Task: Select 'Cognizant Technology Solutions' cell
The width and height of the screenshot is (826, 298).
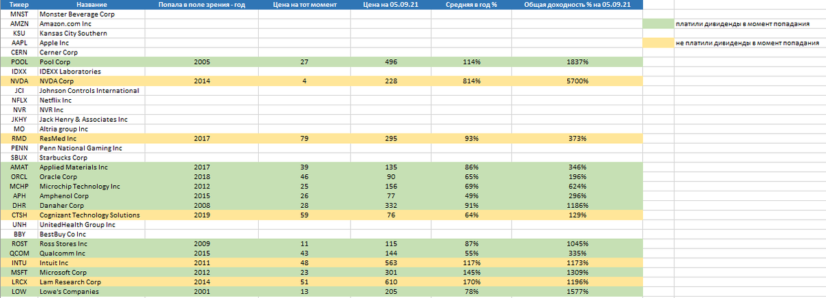Action: pyautogui.click(x=92, y=215)
